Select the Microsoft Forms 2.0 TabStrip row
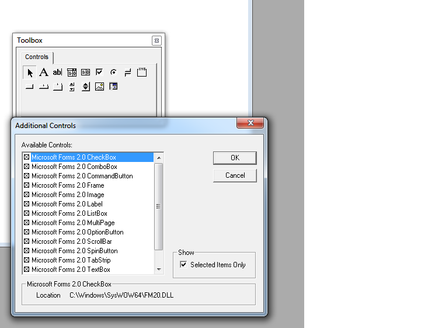Viewport: 435px width, 328px height. [88, 260]
